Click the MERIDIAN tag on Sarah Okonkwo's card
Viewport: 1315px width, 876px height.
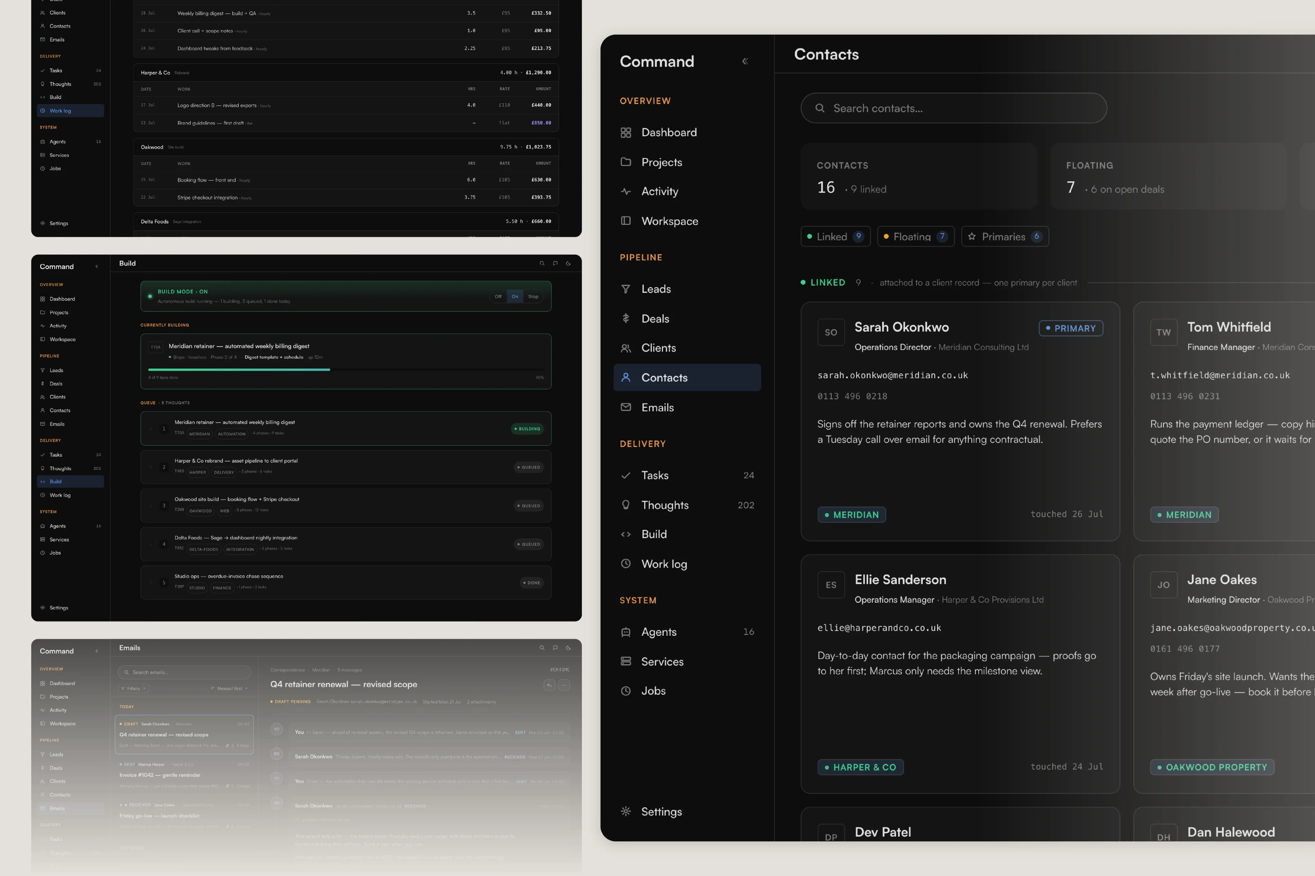click(852, 515)
